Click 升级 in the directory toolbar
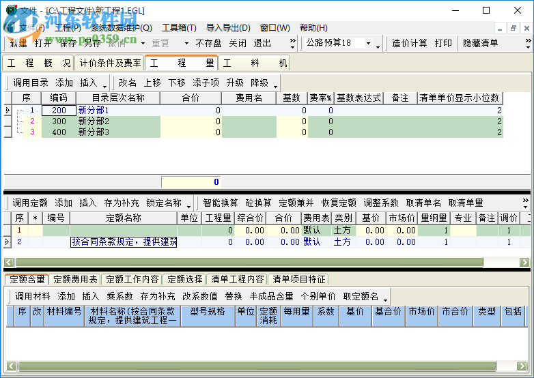The width and height of the screenshot is (534, 378). point(235,83)
